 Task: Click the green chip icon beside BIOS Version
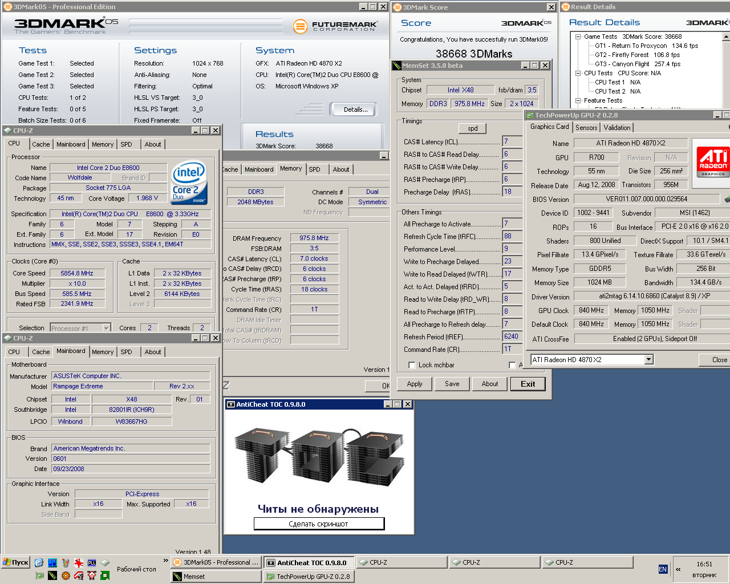click(x=727, y=199)
